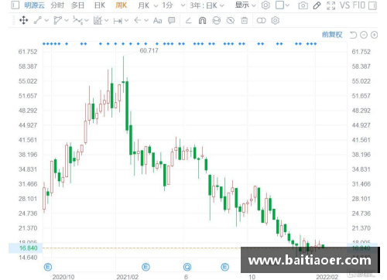Zoom in chart with plus circle
The height and width of the screenshot is (280, 387).
[374, 35]
